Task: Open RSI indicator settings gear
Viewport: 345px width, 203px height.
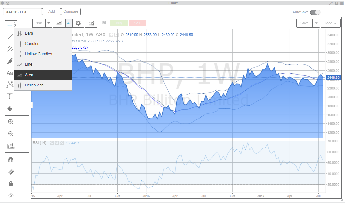Action: click(x=57, y=143)
